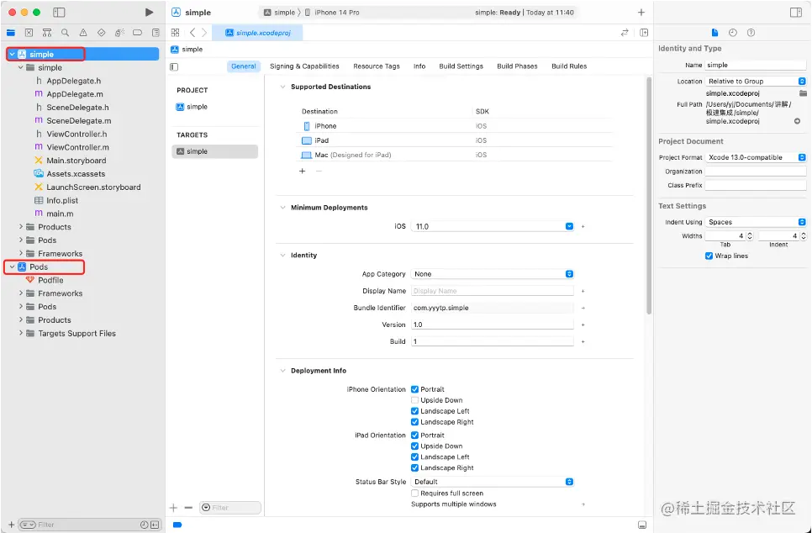812x533 pixels.
Task: Toggle iPhone Portrait orientation checkbox
Action: pos(414,389)
